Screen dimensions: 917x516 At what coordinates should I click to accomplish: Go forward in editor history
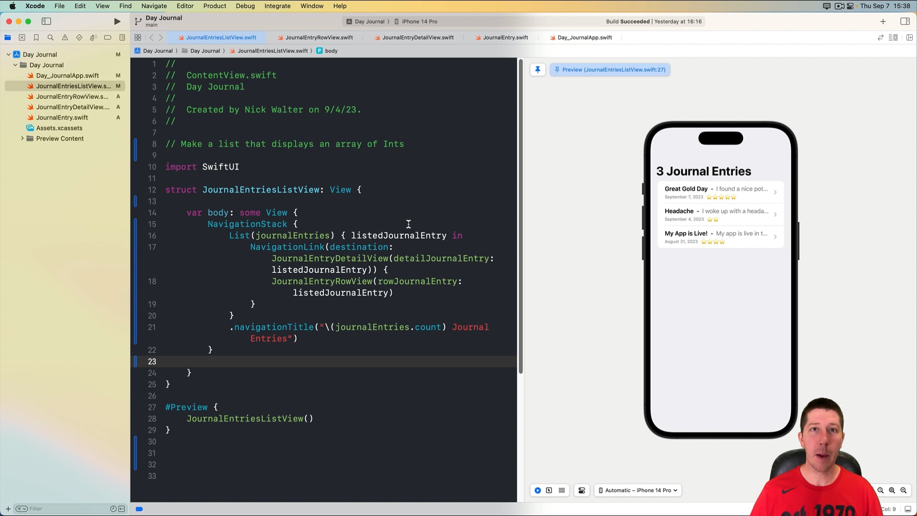coord(161,37)
